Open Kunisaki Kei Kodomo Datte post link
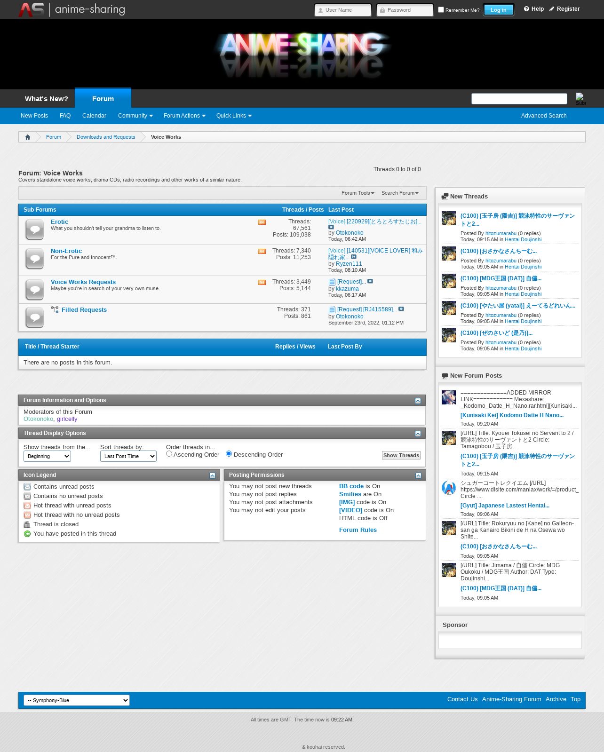The height and width of the screenshot is (752, 604). click(512, 415)
